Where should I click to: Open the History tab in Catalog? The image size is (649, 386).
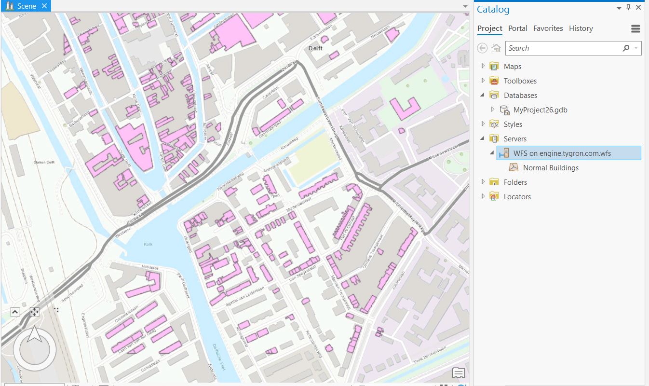(x=581, y=28)
